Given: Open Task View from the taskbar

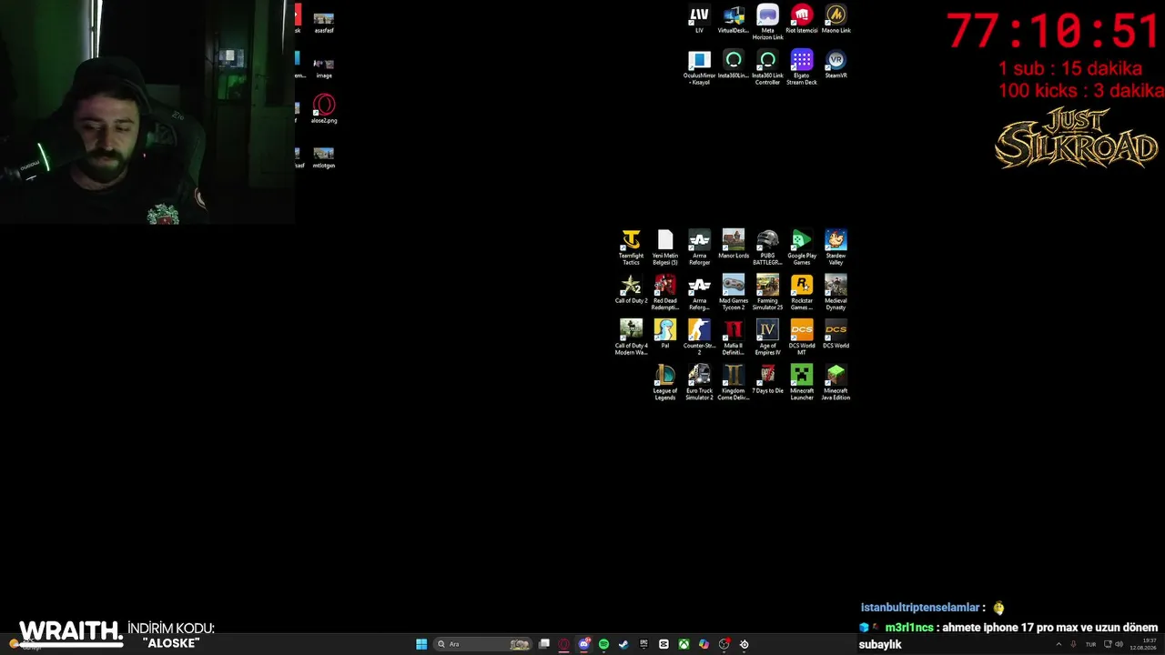Looking at the screenshot, I should [x=544, y=644].
